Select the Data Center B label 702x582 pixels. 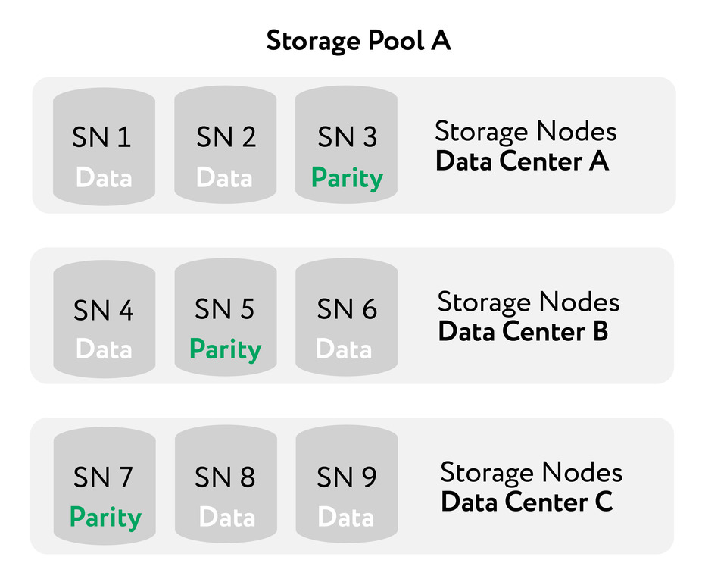523,332
